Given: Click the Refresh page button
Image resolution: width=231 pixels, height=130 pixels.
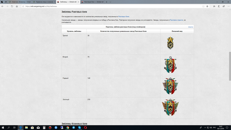Looking at the screenshot, I should [x=12, y=6].
